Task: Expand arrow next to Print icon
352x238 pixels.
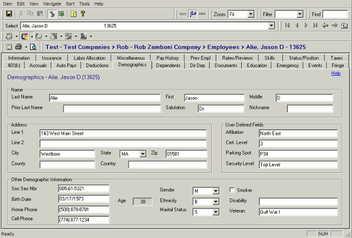Action: coord(26,47)
